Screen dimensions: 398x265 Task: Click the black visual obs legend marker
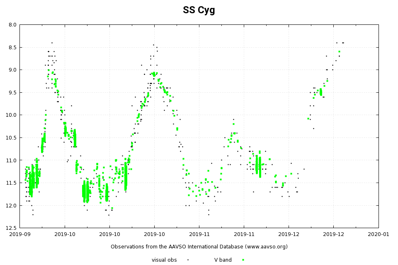point(188,260)
